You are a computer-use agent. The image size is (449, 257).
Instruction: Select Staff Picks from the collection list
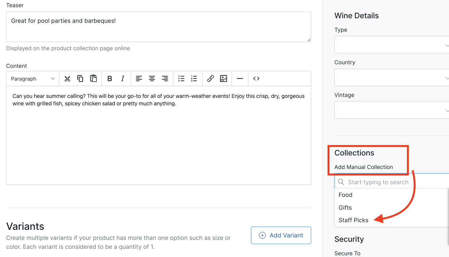point(353,220)
